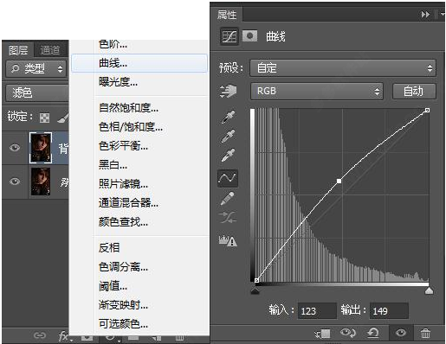Open the Properties panel flyout menu arrow

(x=442, y=14)
